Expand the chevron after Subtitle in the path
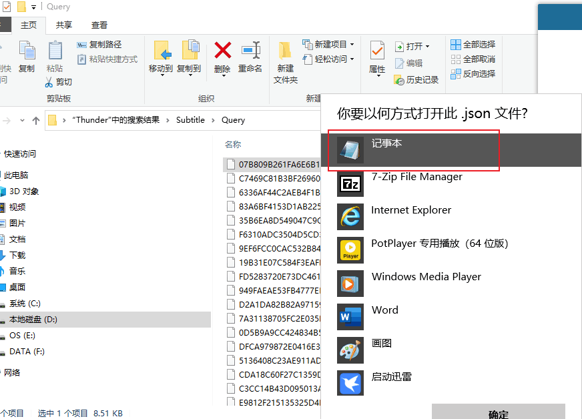The width and height of the screenshot is (582, 419). click(213, 120)
